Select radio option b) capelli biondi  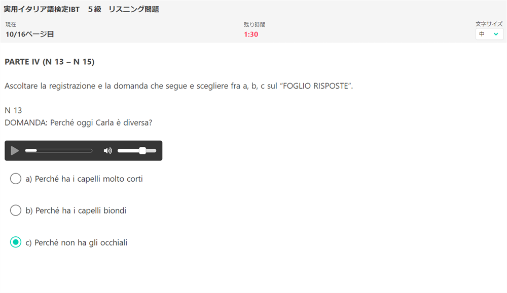click(16, 211)
